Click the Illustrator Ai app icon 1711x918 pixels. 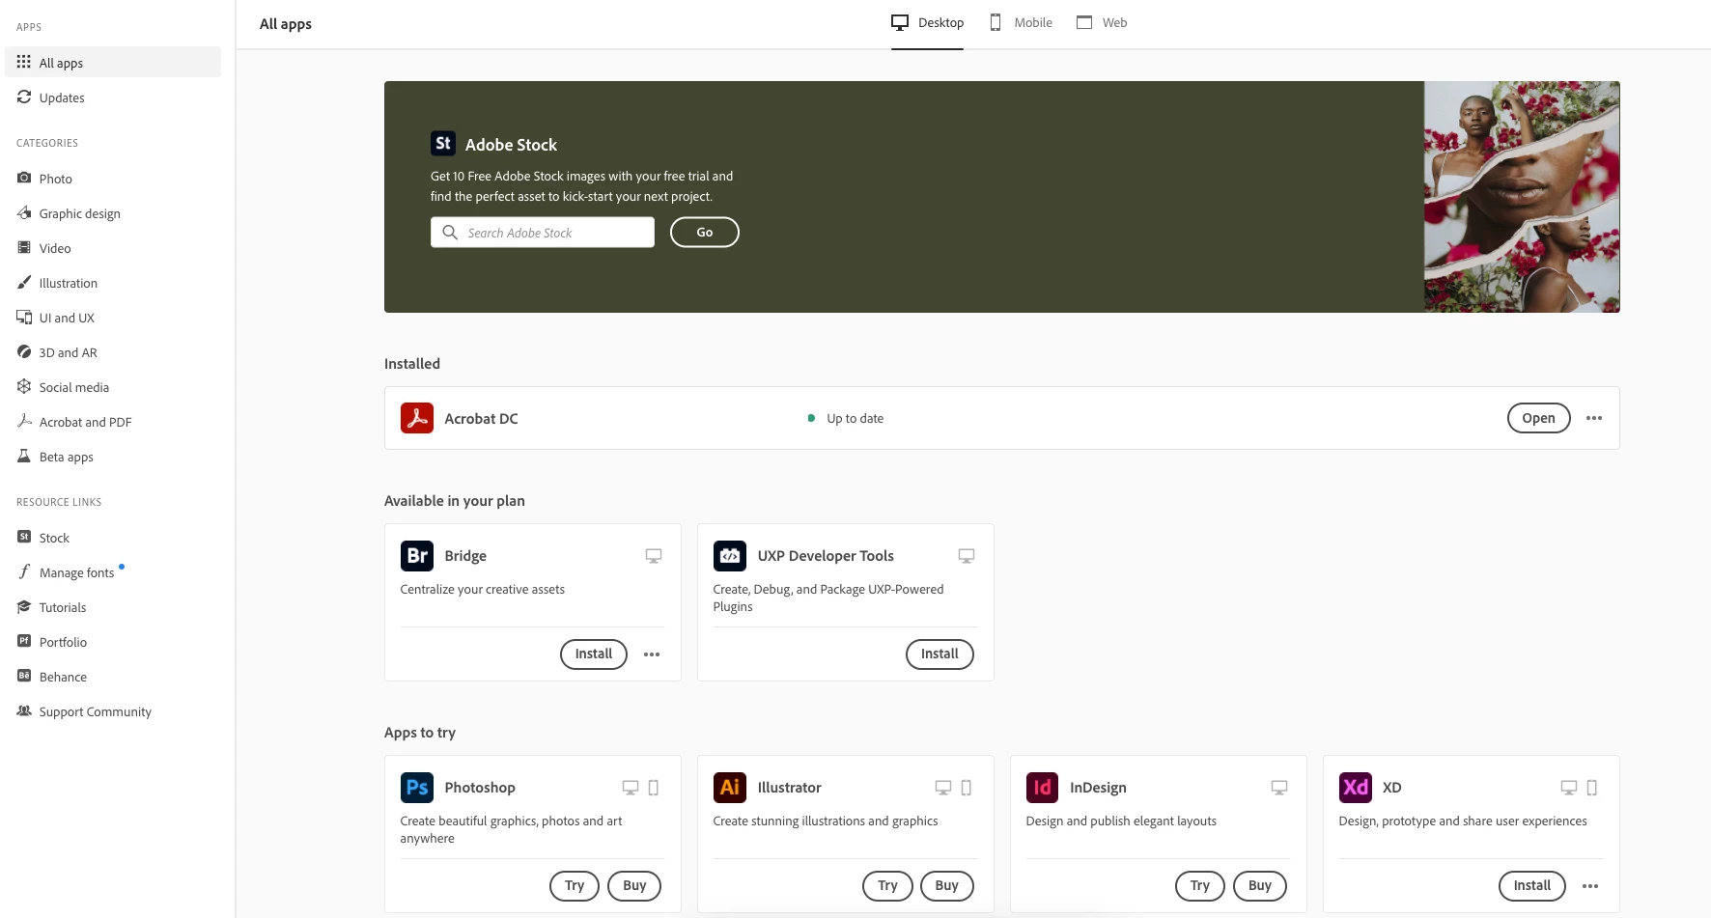pos(730,788)
